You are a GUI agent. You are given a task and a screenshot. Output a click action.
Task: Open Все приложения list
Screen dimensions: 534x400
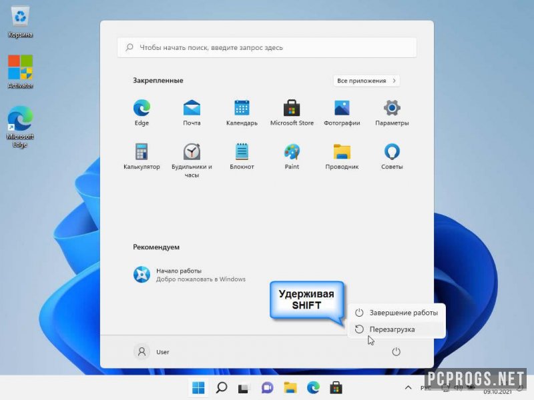coord(366,81)
